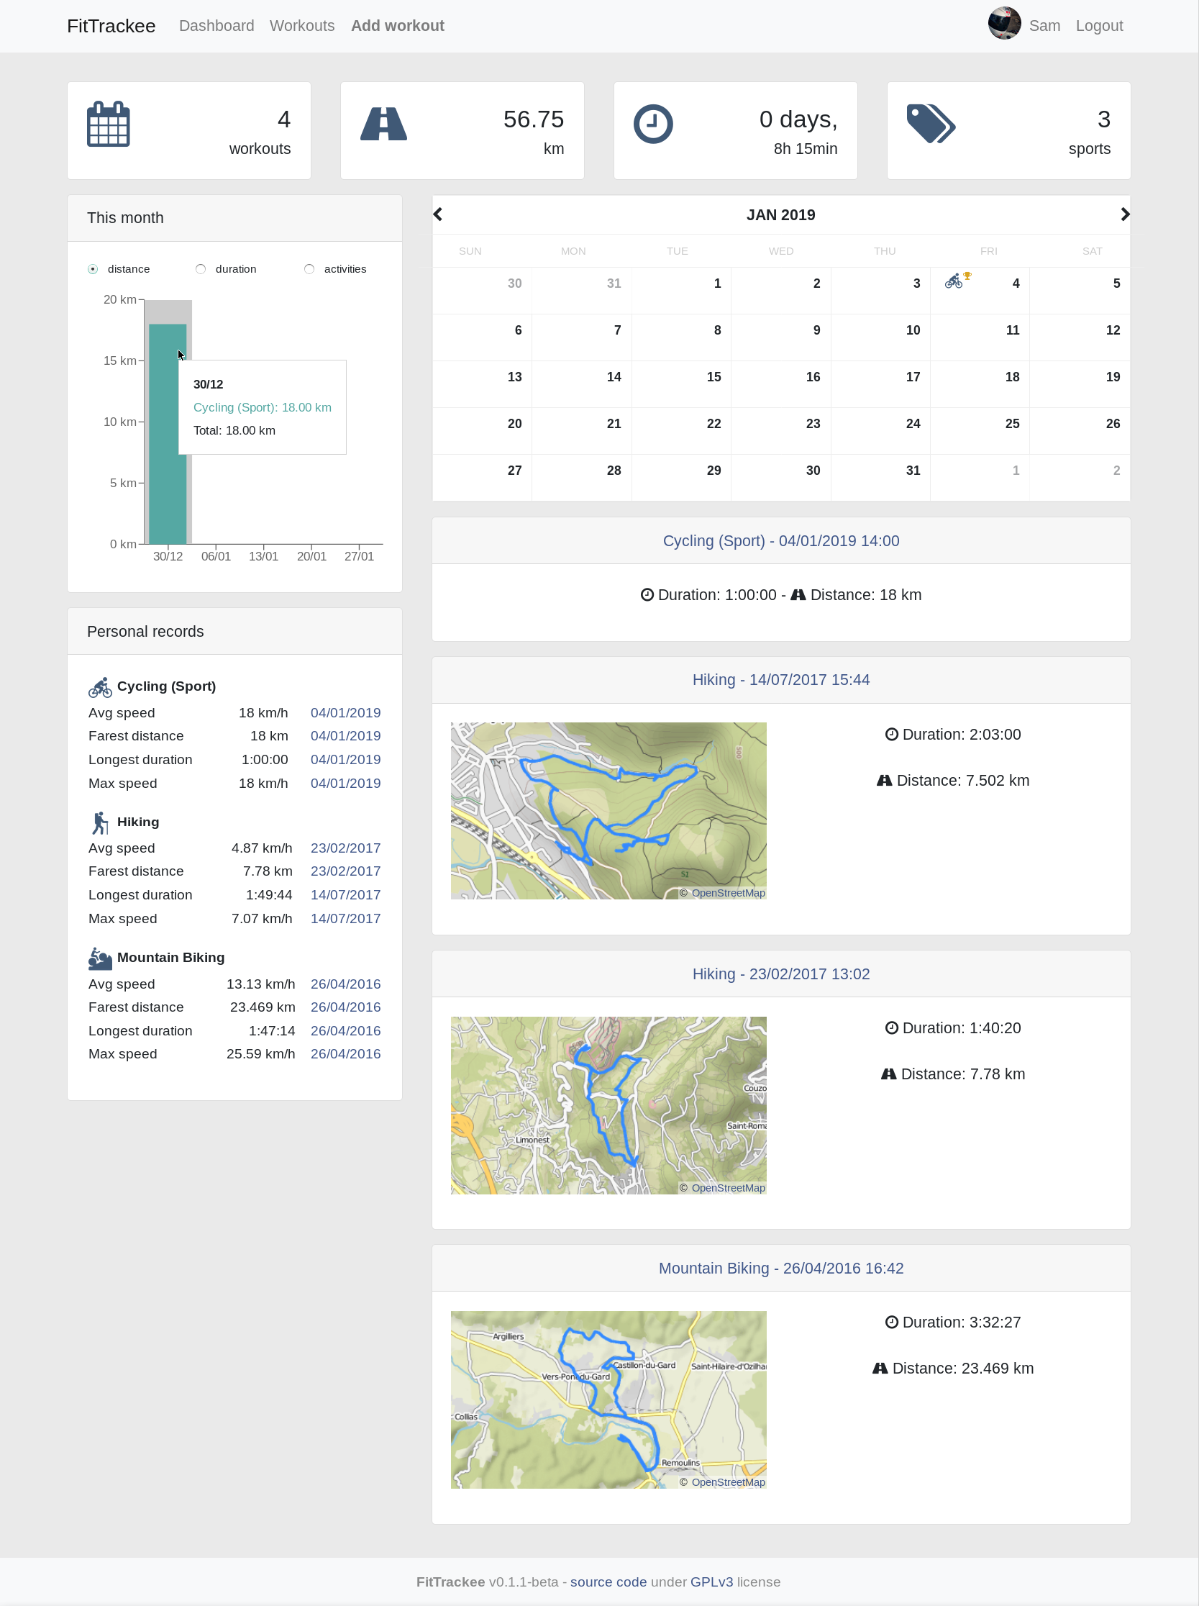Viewport: 1199px width, 1606px height.
Task: Click Cycling (Sport) bike icon in Personal records
Action: click(x=100, y=687)
